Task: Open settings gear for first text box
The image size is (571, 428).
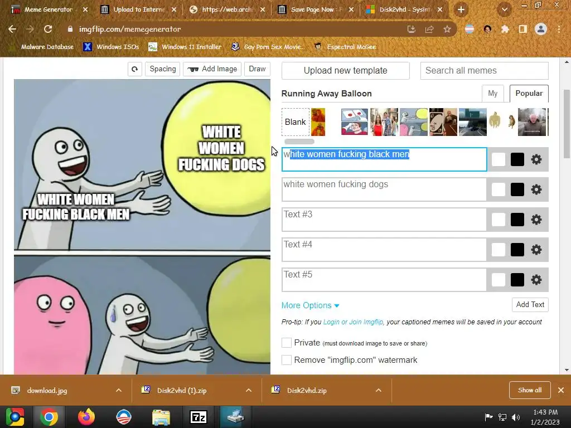Action: click(x=536, y=159)
